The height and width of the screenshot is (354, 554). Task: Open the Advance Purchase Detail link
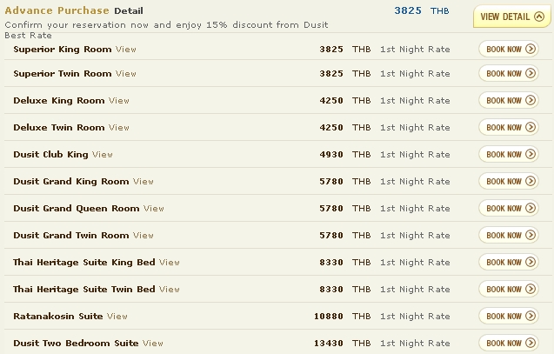point(128,11)
